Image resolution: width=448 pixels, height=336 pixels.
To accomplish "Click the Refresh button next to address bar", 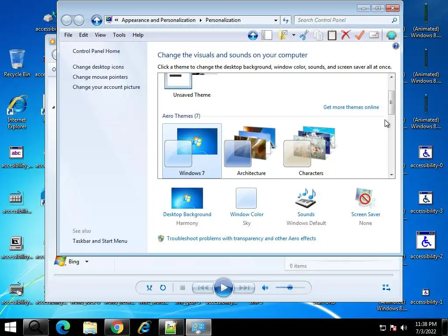I will click(x=285, y=20).
